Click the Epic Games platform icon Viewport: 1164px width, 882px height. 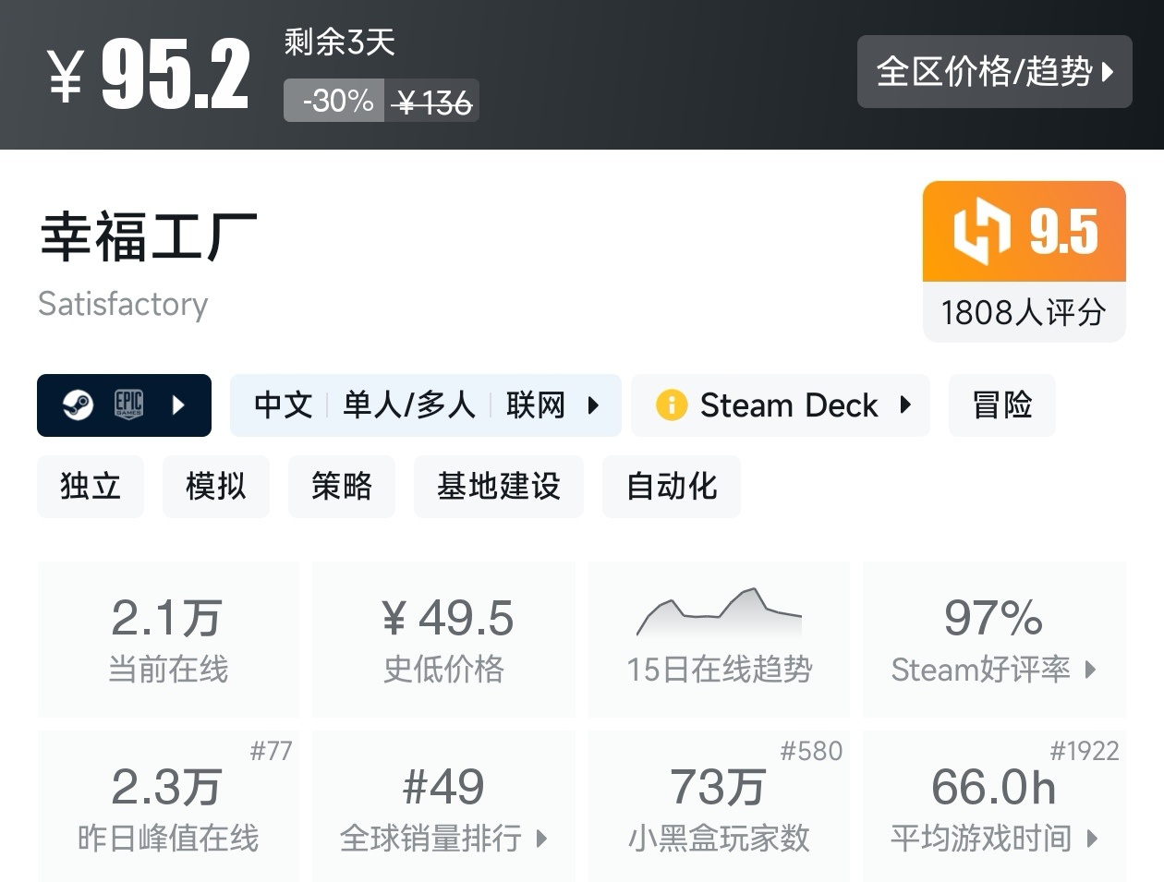point(128,405)
